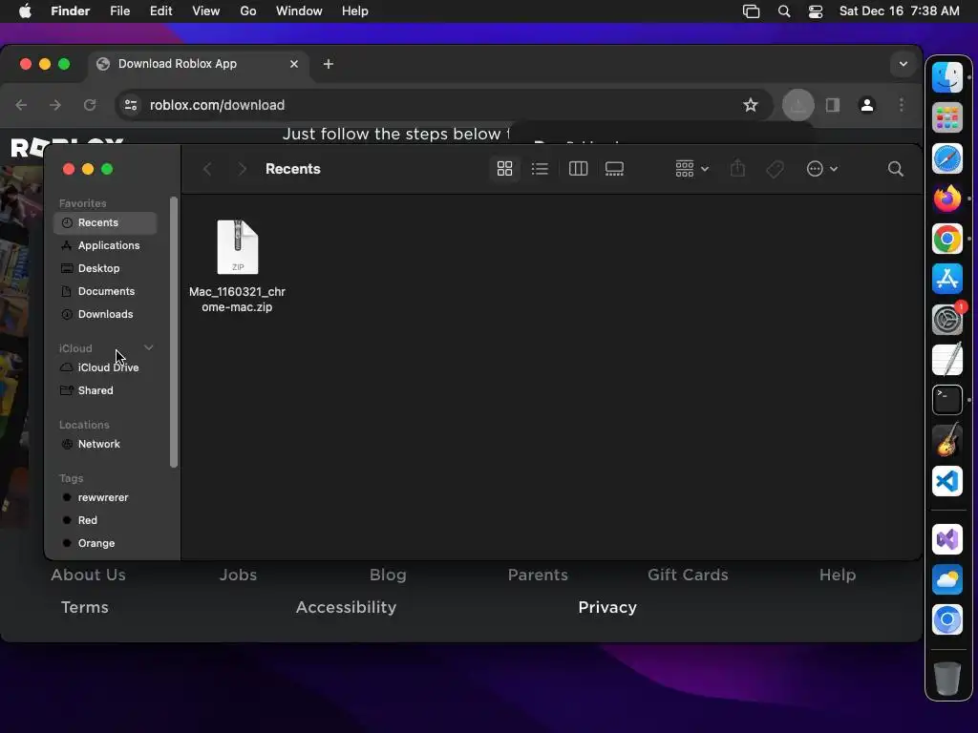Open the View menu

206,11
